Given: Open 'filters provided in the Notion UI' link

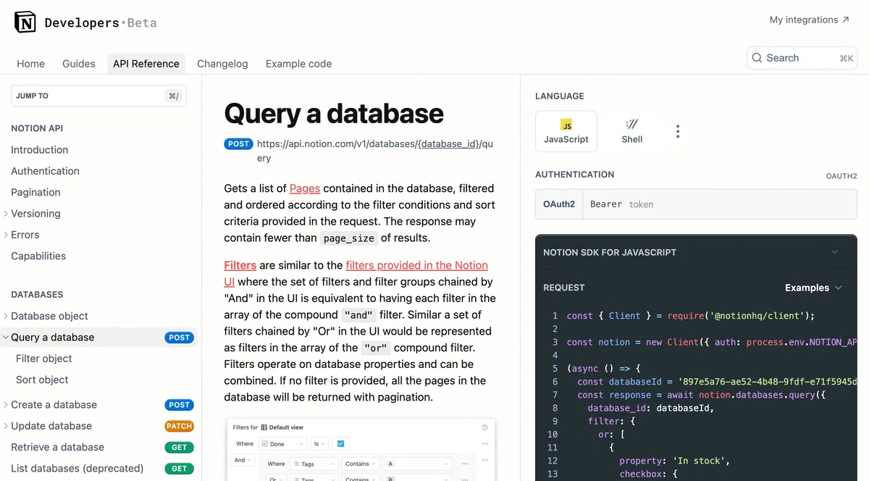Looking at the screenshot, I should tap(416, 265).
